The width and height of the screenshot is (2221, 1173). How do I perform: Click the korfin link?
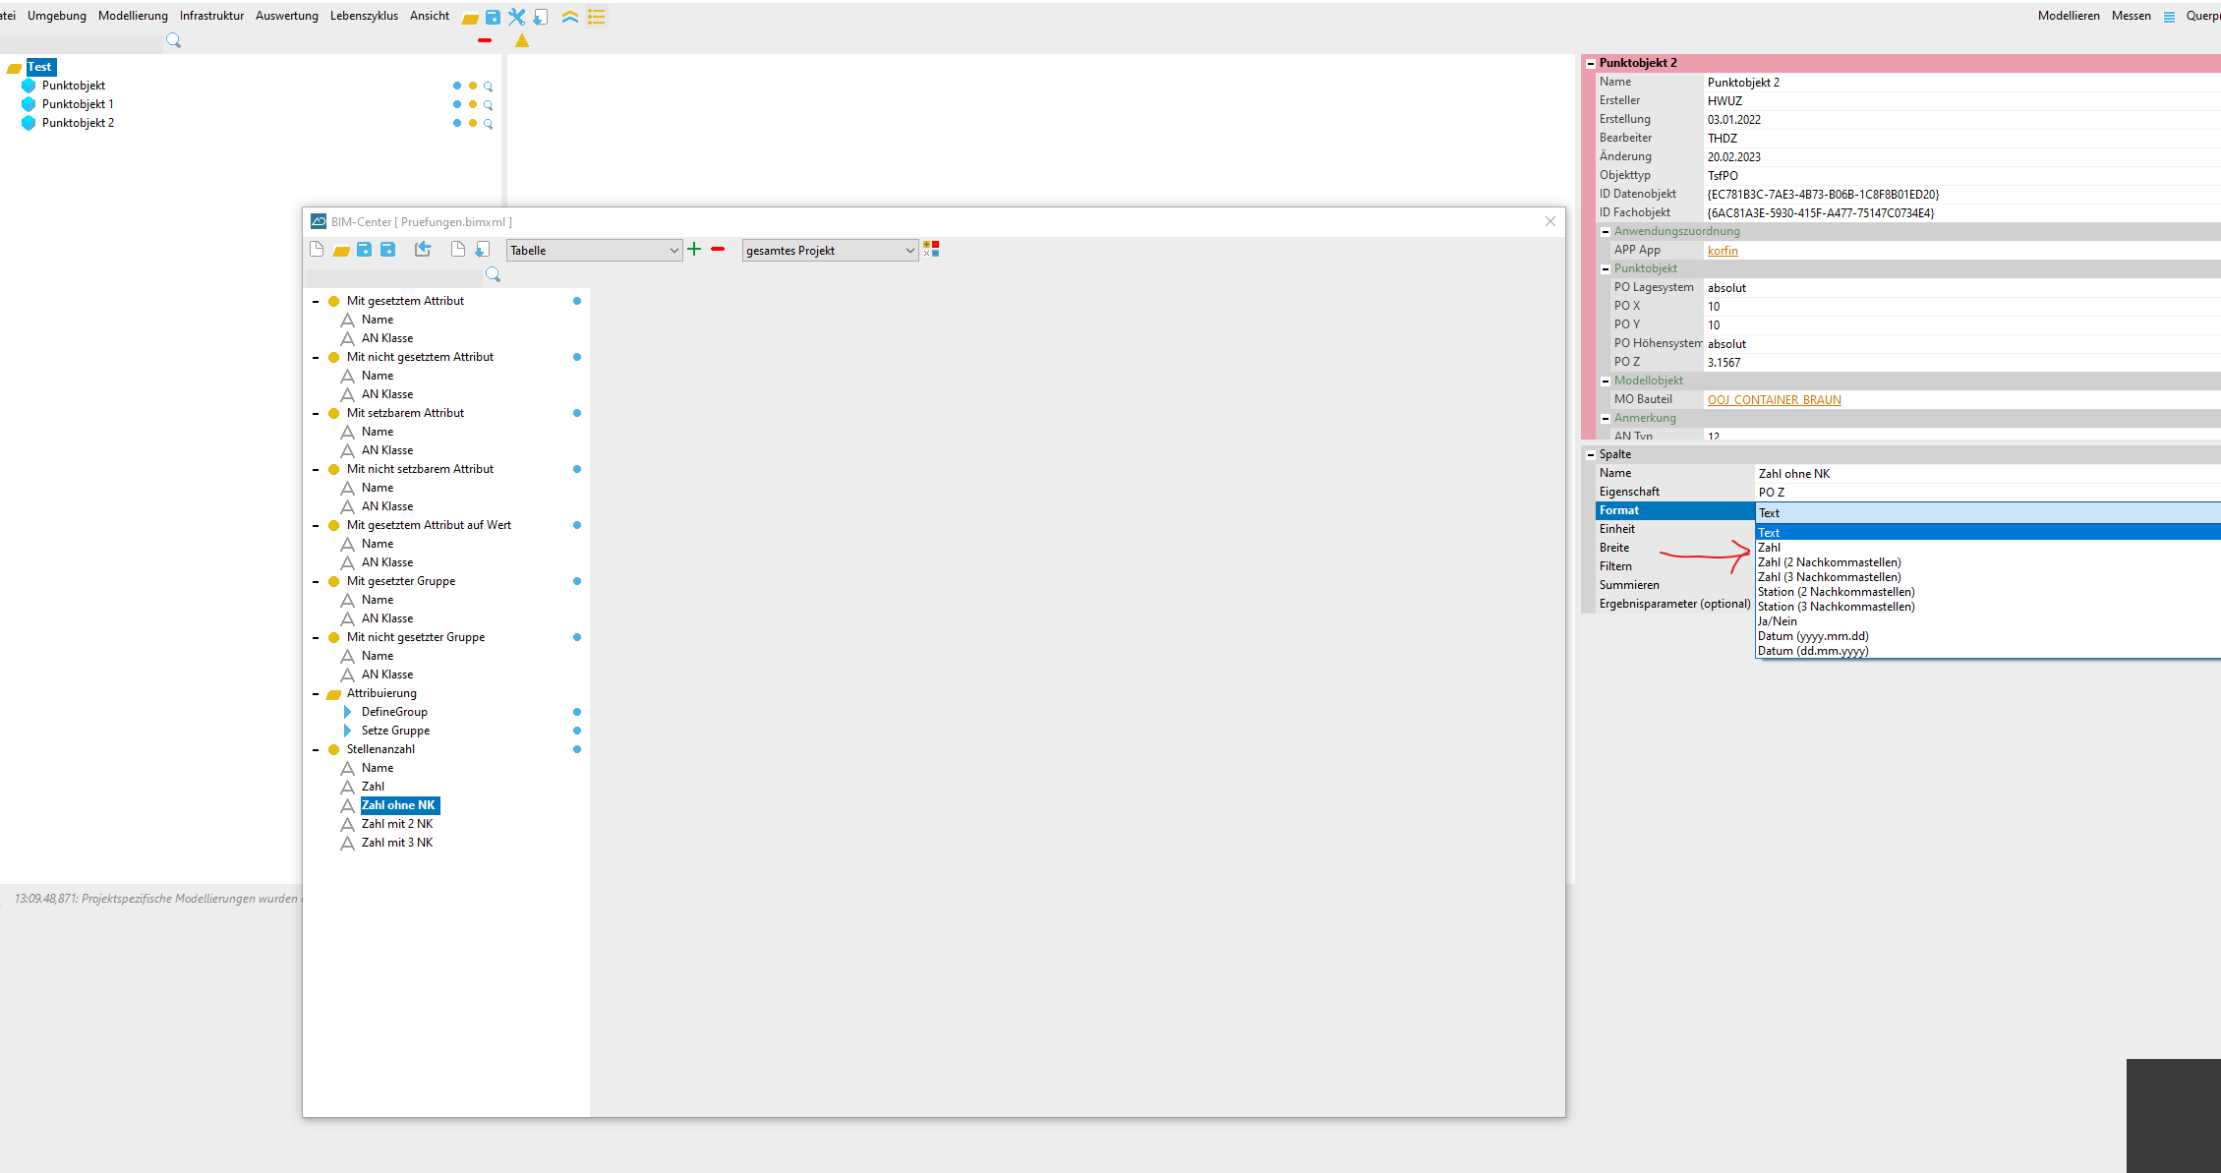click(x=1723, y=251)
